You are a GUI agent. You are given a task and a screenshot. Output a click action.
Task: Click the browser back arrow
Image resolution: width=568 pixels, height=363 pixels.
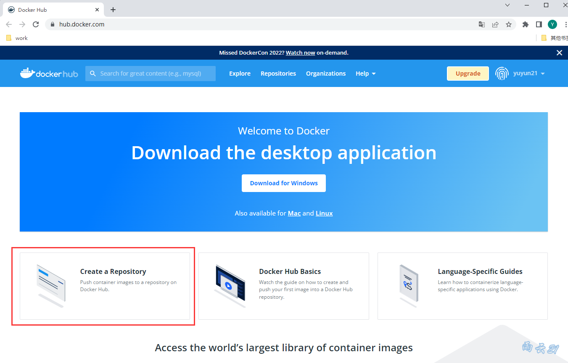point(9,24)
